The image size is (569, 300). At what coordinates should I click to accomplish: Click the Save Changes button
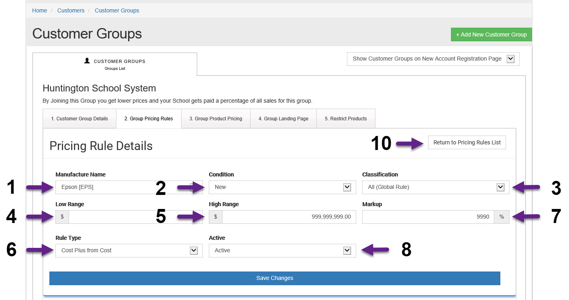coord(275,278)
